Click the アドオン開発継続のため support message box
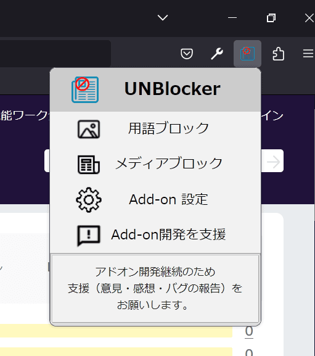The width and height of the screenshot is (315, 356). click(155, 288)
